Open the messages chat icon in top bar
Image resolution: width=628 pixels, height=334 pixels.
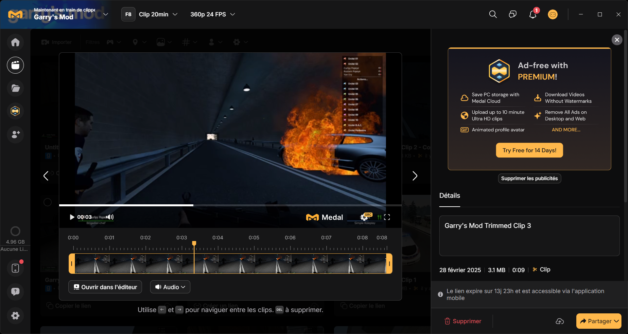point(513,14)
